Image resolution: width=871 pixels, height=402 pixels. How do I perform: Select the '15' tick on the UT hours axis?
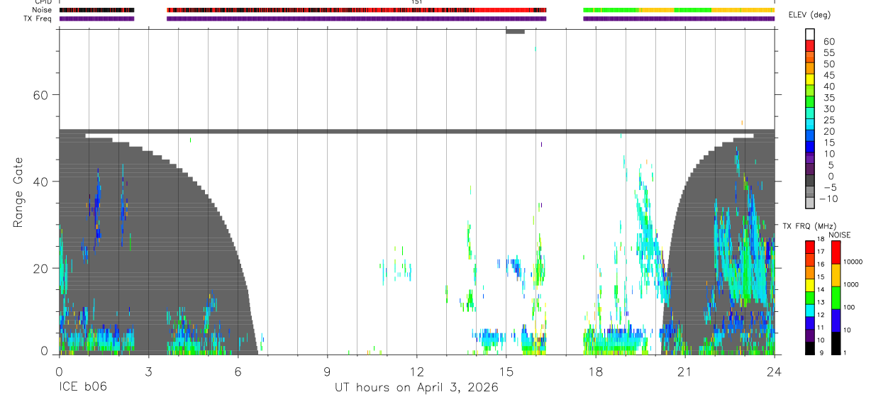(x=506, y=372)
